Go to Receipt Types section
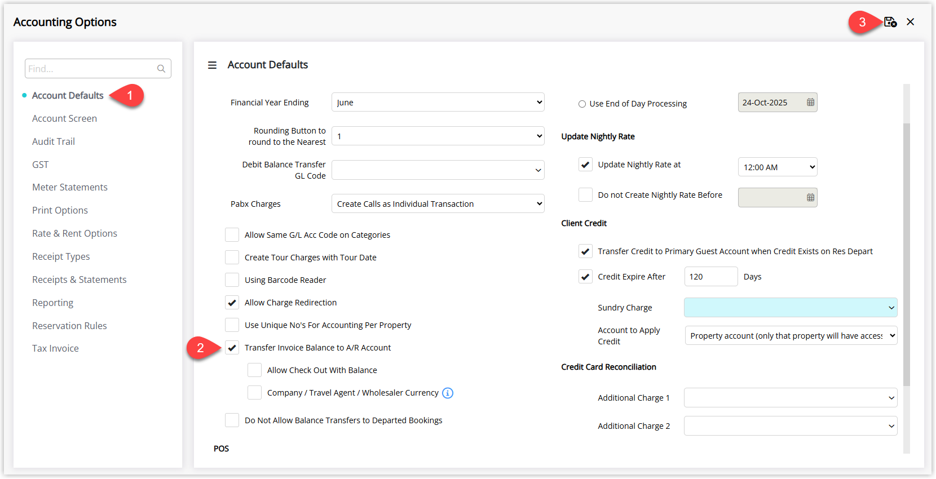 (x=61, y=256)
